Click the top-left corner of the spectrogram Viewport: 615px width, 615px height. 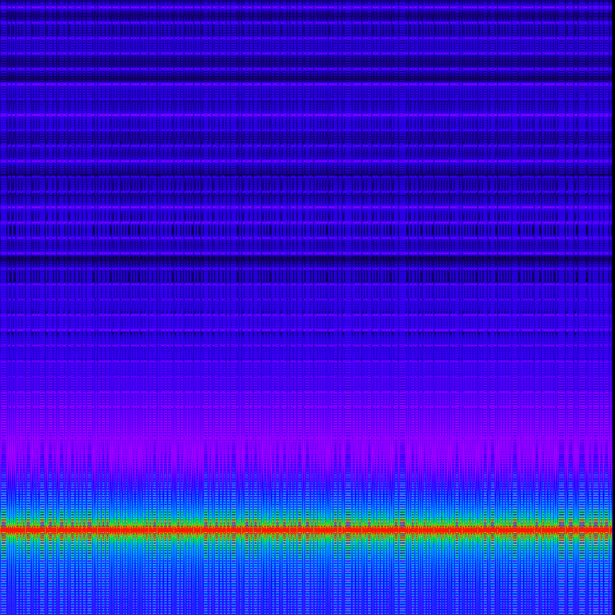(x=1, y=1)
